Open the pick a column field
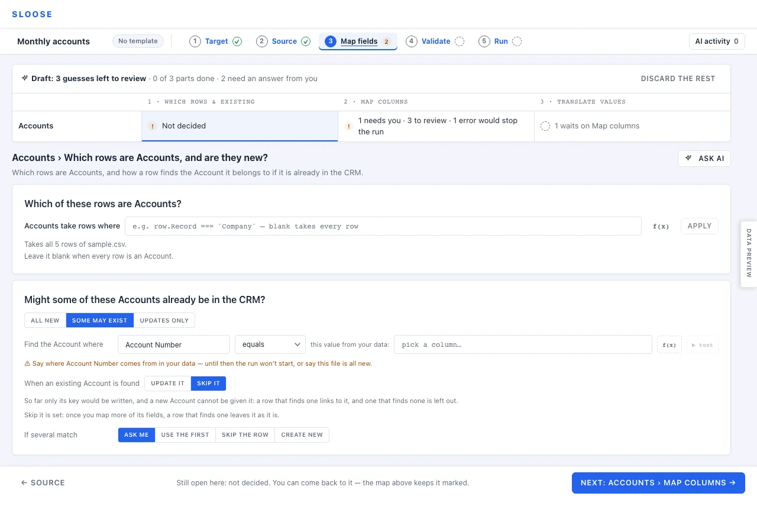This screenshot has width=757, height=509. coord(523,344)
